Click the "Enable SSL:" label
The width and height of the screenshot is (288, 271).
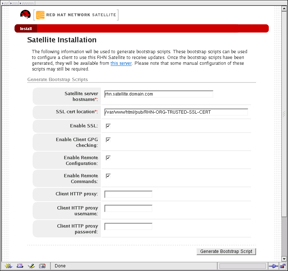(x=84, y=126)
